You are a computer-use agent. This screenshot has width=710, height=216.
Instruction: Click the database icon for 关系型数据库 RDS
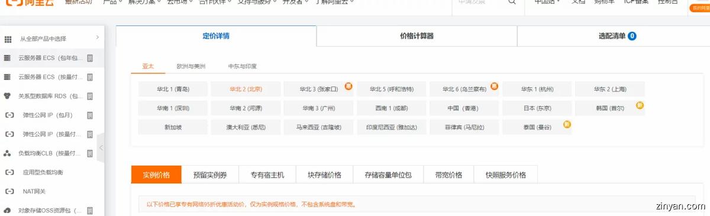coord(8,96)
